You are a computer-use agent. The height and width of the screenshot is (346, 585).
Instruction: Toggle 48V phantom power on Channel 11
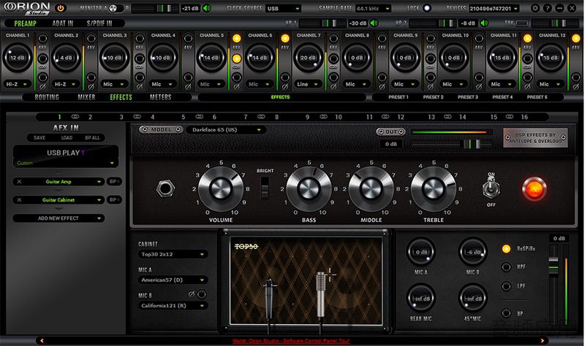click(x=527, y=39)
